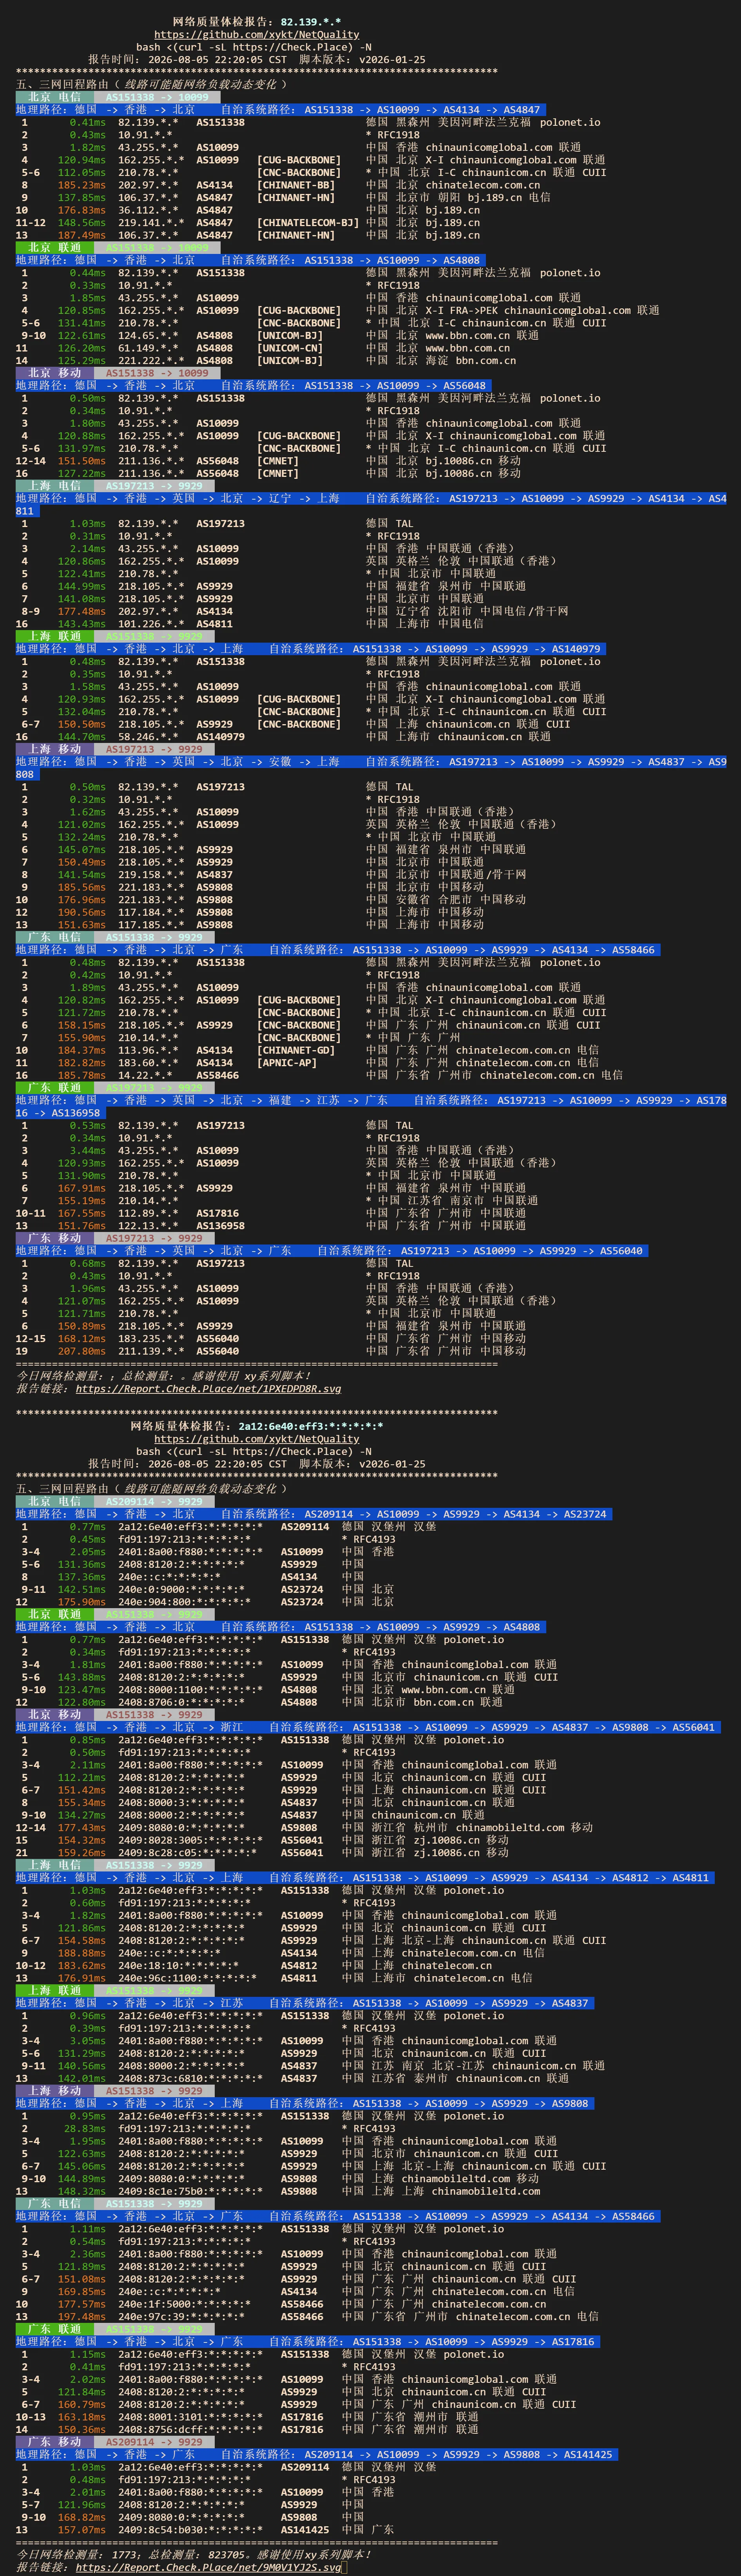Select the IPv6 prefix 240e:18:10
Image resolution: width=741 pixels, height=2576 pixels.
click(x=148, y=1966)
